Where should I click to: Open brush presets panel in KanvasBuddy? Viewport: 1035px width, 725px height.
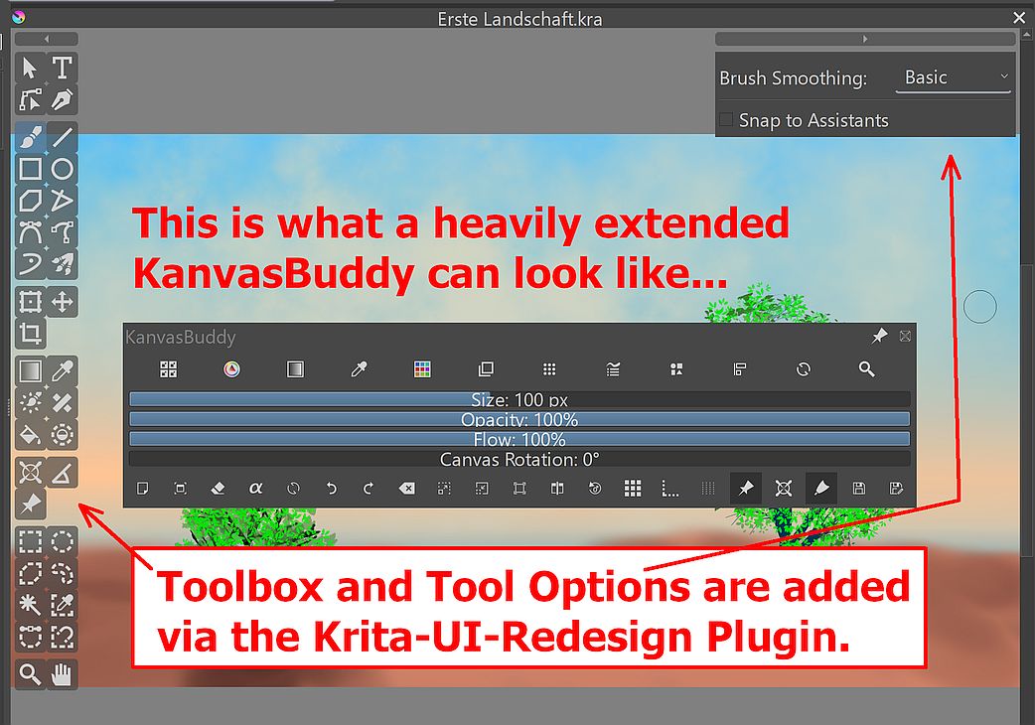pyautogui.click(x=168, y=368)
